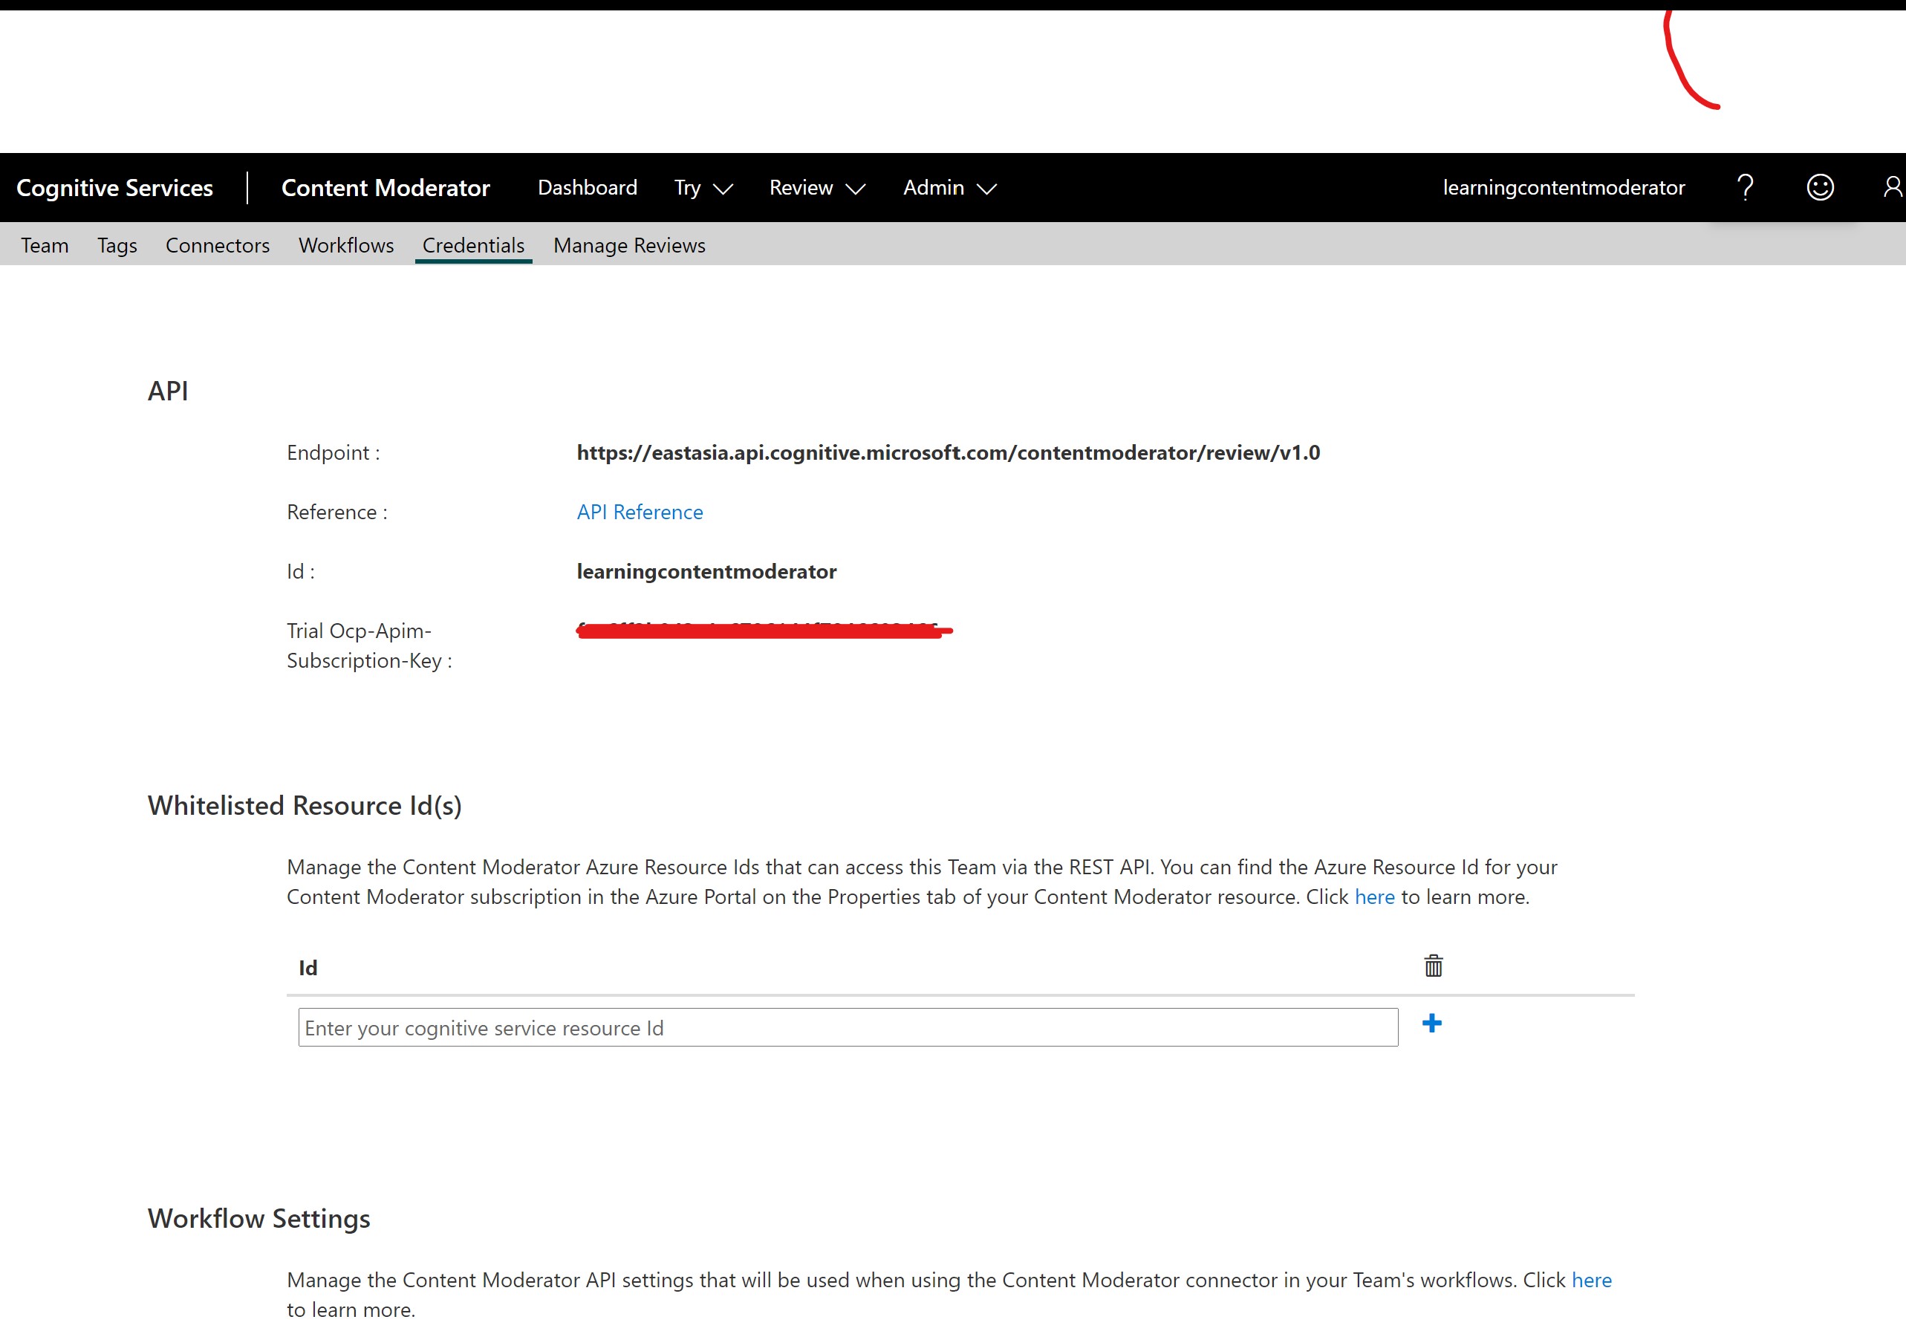1906x1334 pixels.
Task: Click the Content Moderator title link
Action: click(386, 188)
